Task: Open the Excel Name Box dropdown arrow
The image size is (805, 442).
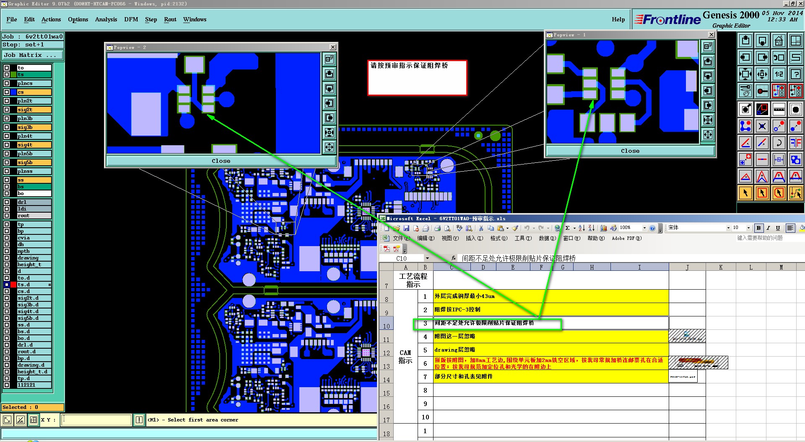Action: coord(427,258)
